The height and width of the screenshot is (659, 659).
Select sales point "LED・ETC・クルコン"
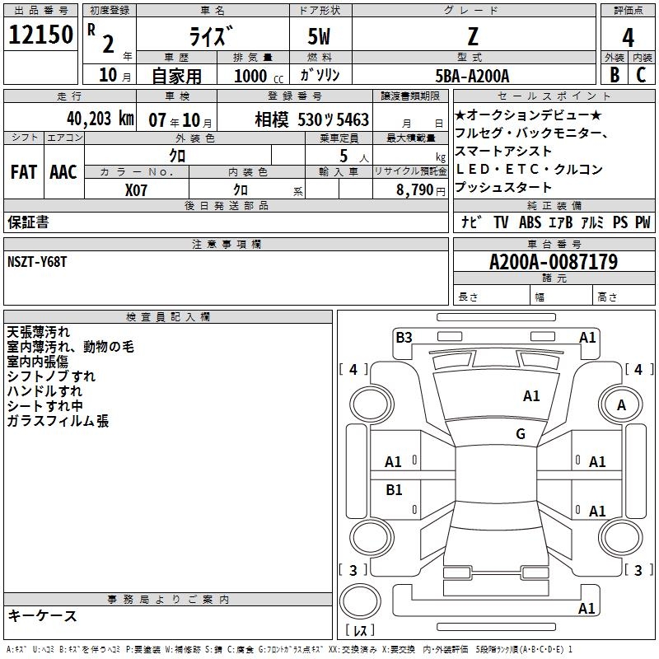(529, 169)
